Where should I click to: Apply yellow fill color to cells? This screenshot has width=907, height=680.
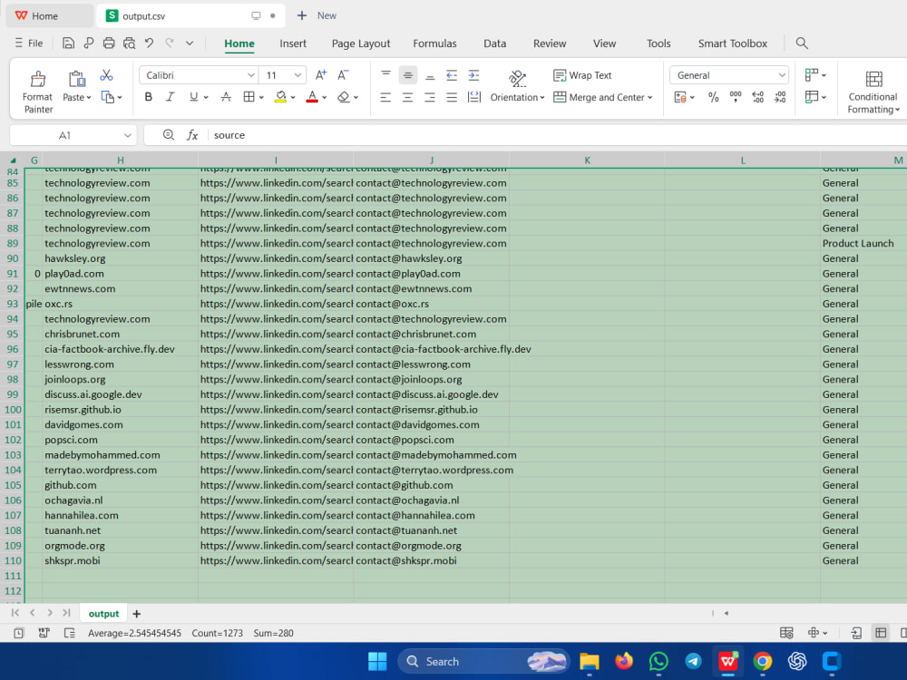click(x=280, y=97)
